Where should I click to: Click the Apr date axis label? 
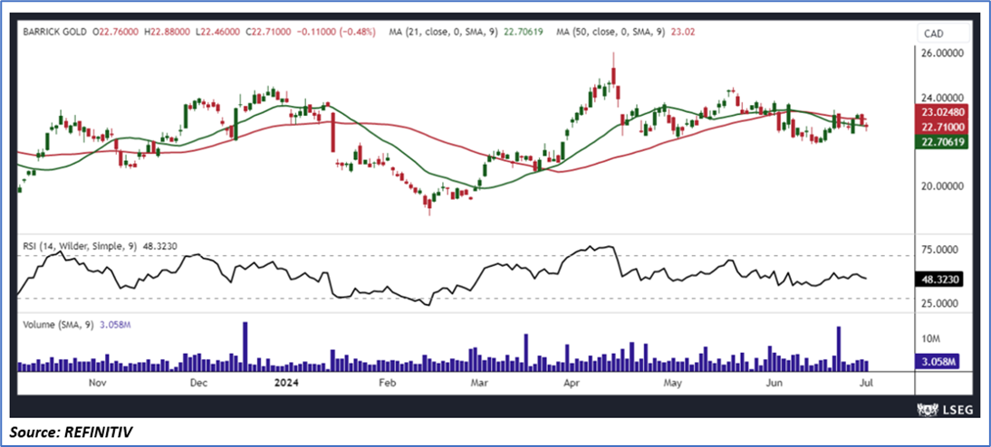click(x=572, y=383)
